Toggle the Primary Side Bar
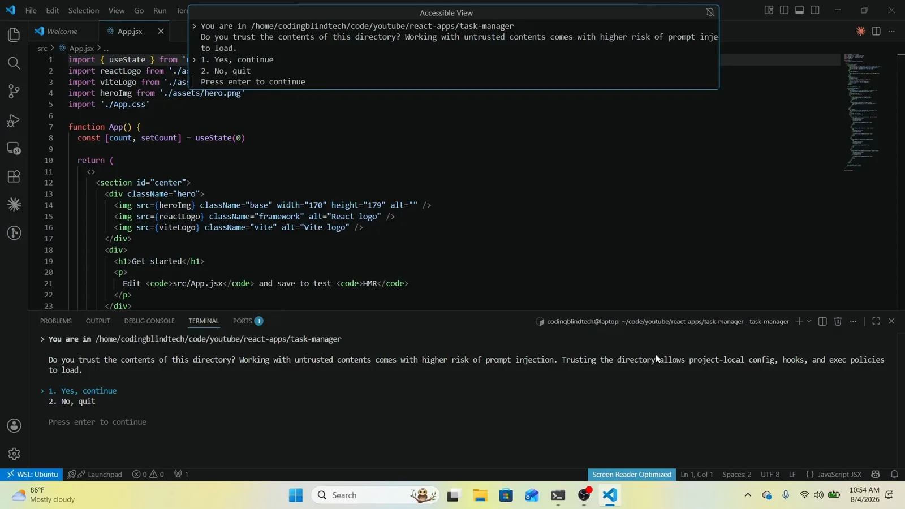Screen dimensions: 905x509 784,10
